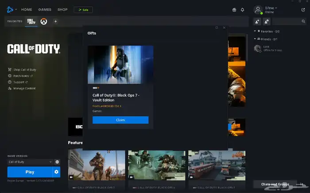Screen dimensions: 310x193
Task: Add a game to favorites bar
Action: (55, 21)
